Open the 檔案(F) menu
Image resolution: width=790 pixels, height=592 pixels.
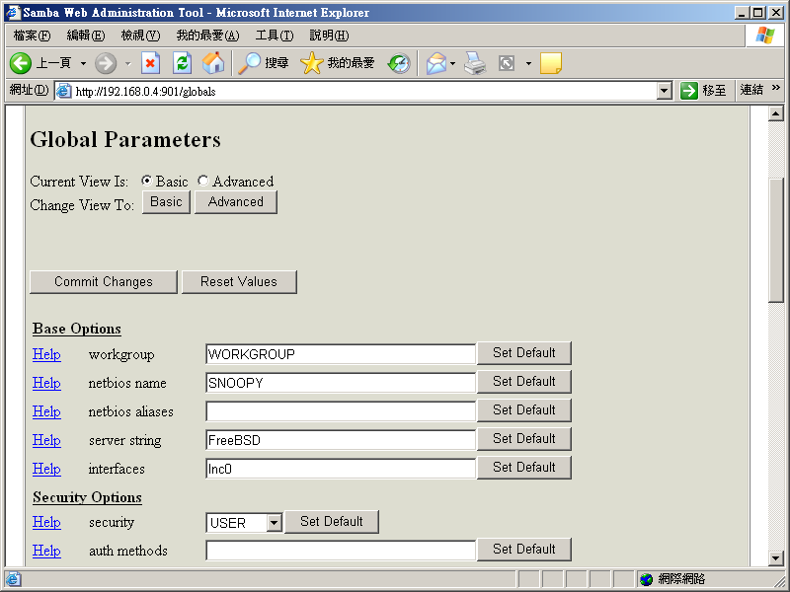32,36
